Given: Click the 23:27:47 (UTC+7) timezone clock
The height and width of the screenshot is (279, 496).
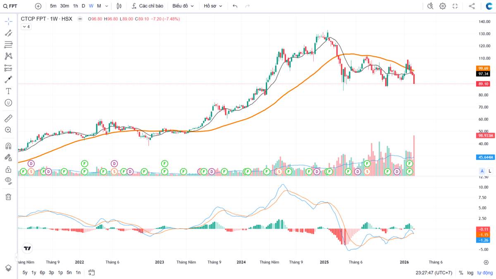Looking at the screenshot, I should (434, 273).
